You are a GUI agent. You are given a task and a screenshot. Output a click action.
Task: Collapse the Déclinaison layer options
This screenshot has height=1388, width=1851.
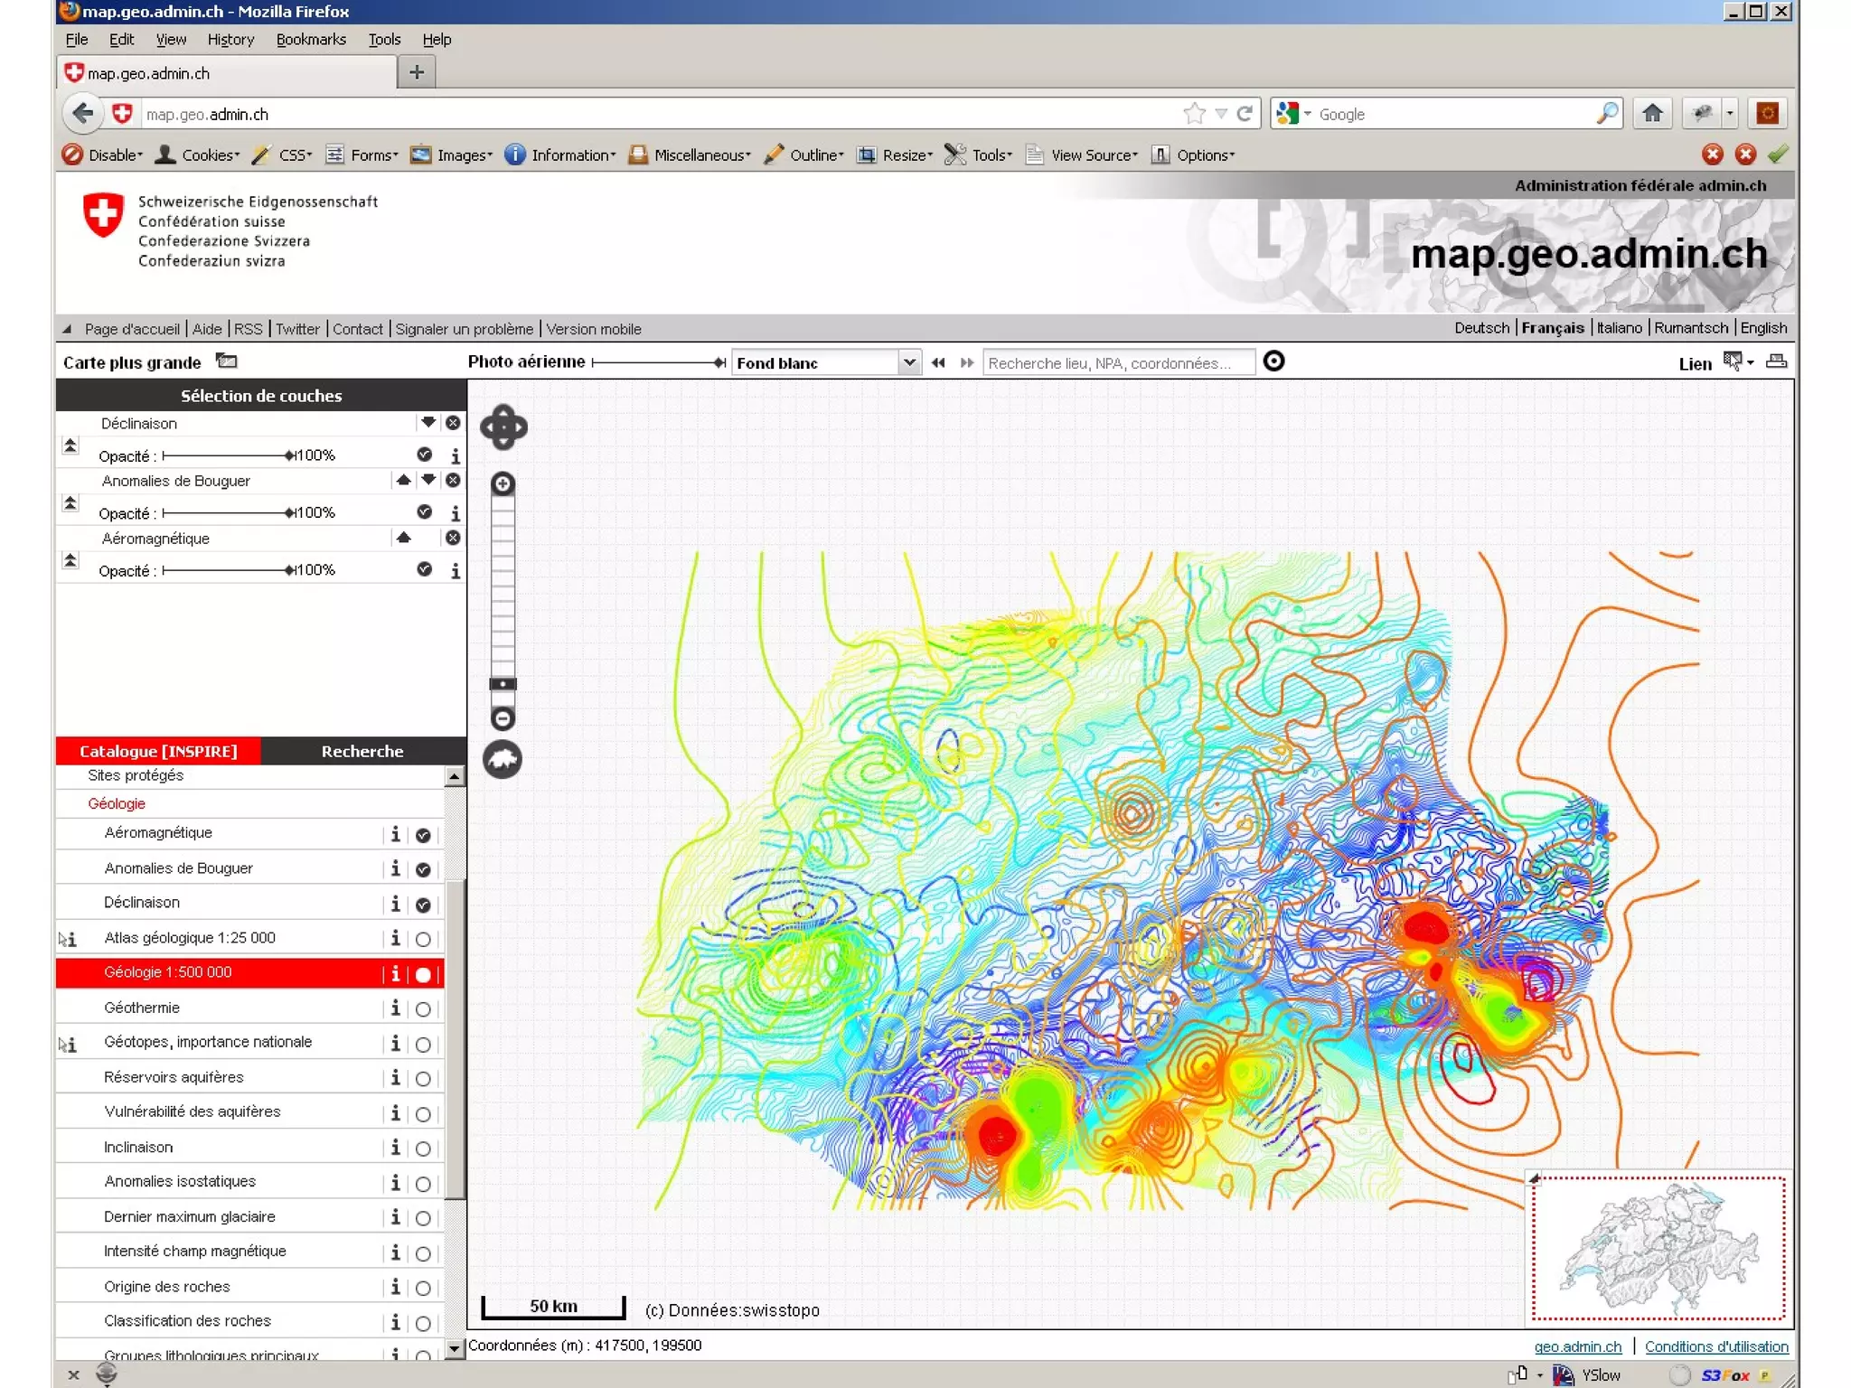(x=70, y=445)
